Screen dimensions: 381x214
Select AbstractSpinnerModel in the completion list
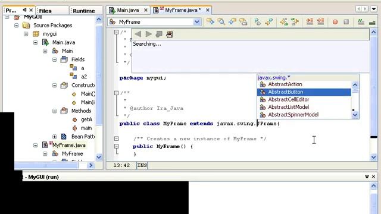pos(304,115)
